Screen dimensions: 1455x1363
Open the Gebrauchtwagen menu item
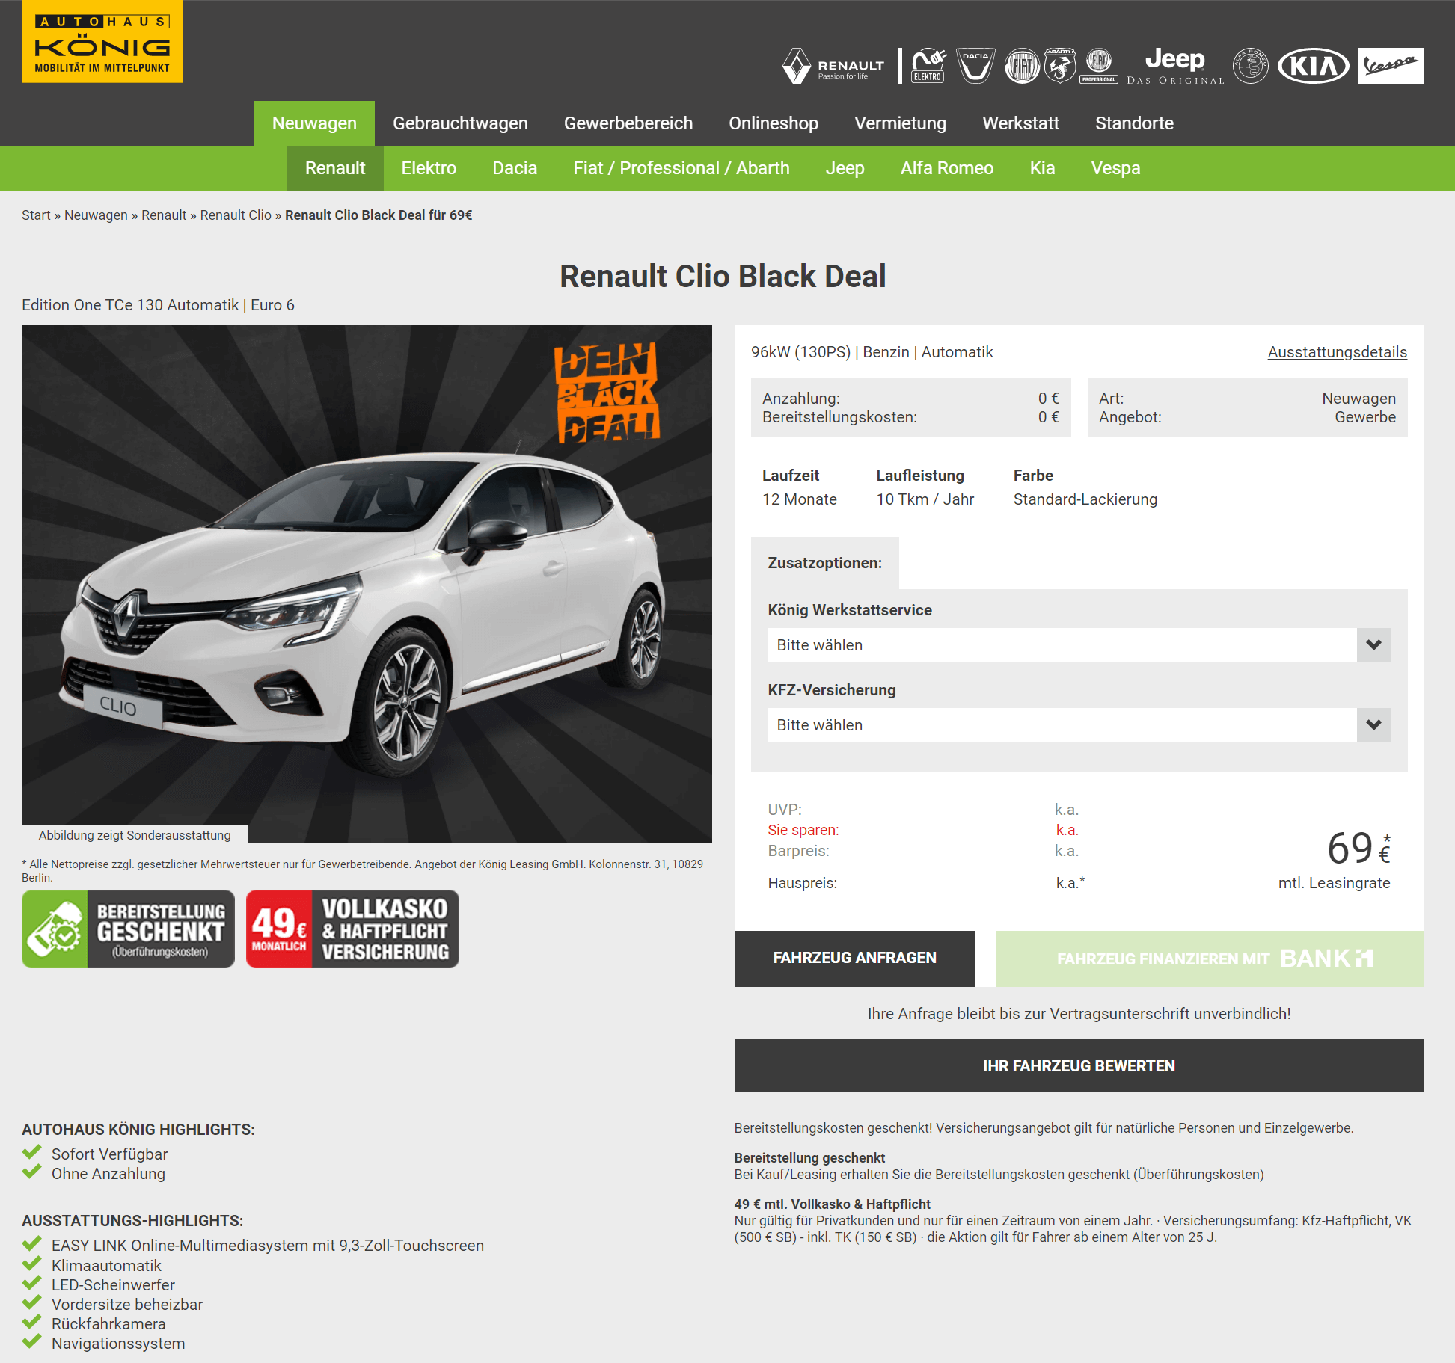pos(460,123)
